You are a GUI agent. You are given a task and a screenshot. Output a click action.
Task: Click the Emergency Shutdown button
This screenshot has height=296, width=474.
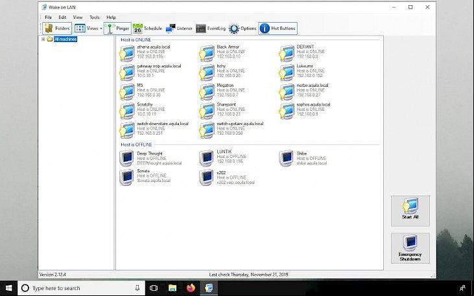pyautogui.click(x=410, y=248)
